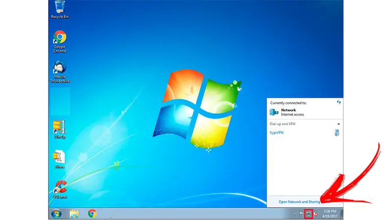Select the Google Chrome desktop shortcut

60,42
